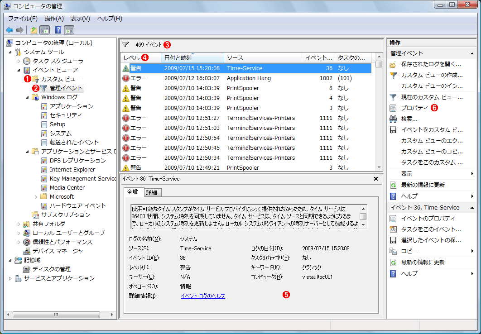Click the Help question mark toolbar icon
This screenshot has height=334, width=481.
click(x=58, y=30)
